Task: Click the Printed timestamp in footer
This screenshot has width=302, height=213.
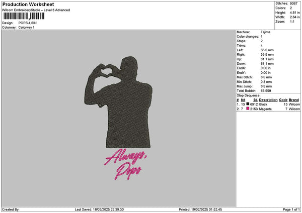Action: pyautogui.click(x=200, y=209)
